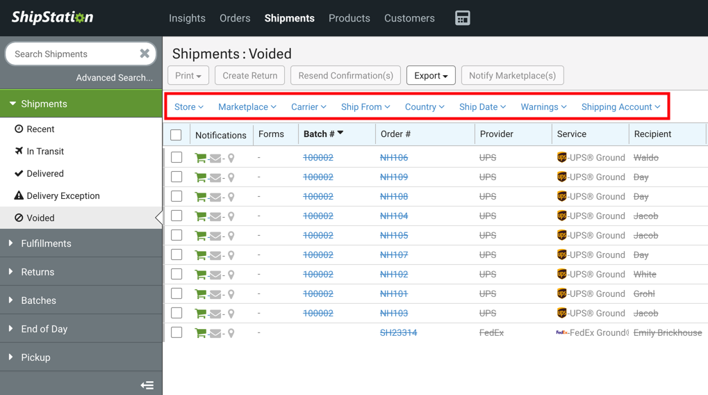Viewport: 708px width, 395px height.
Task: Click the envelope icon in row SH23314
Action: (x=215, y=333)
